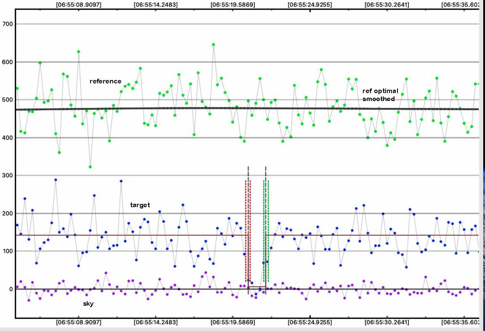Click bottom axis timestamp 06:55:30.2641

386,322
